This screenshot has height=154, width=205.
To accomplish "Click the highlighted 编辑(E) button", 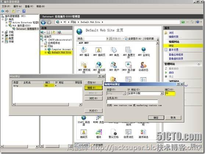I will pyautogui.click(x=93, y=88).
